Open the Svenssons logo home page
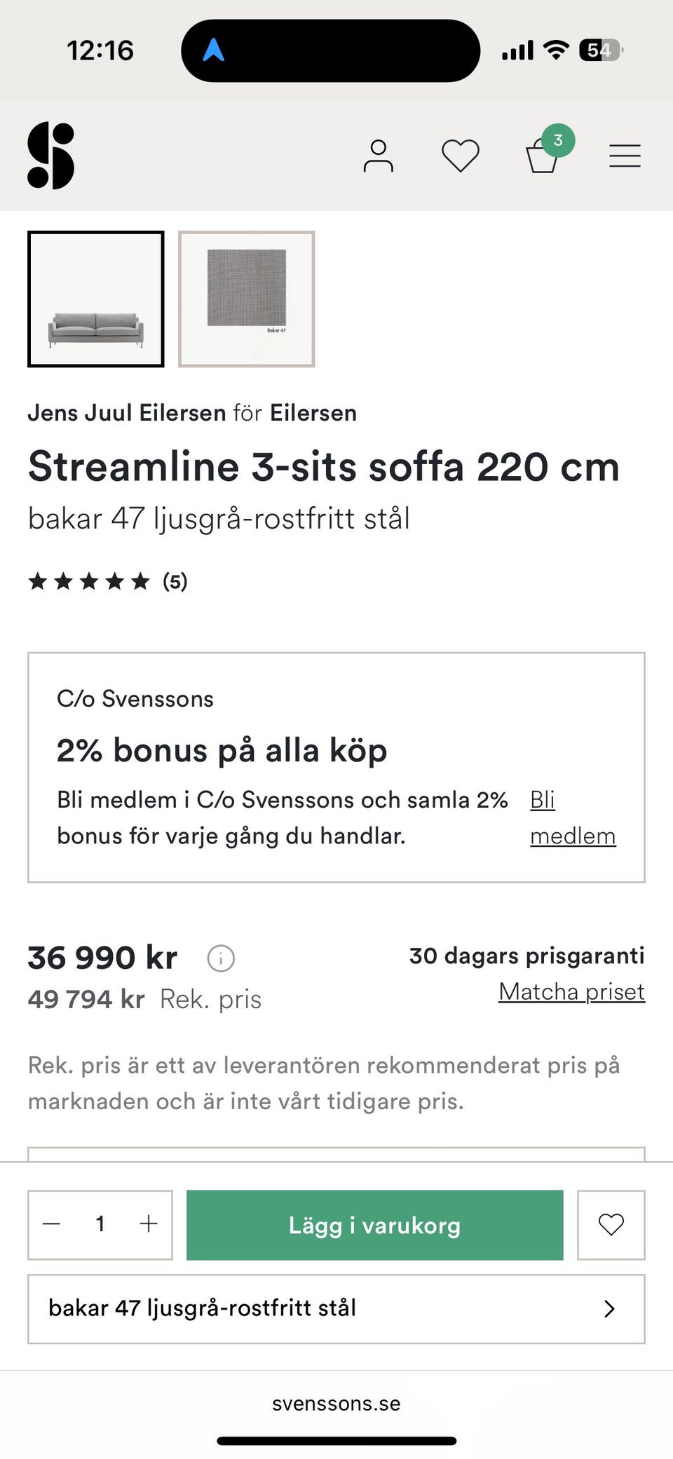Image resolution: width=673 pixels, height=1459 pixels. coord(50,156)
